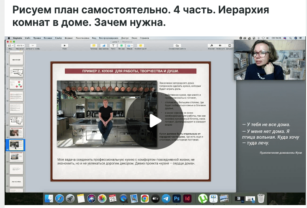
Task: Click the Keynote Play slideshow toolbar button
Action: pyautogui.click(x=64, y=45)
